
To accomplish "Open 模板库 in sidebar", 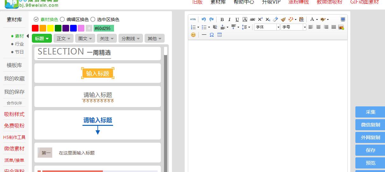I will (14, 65).
